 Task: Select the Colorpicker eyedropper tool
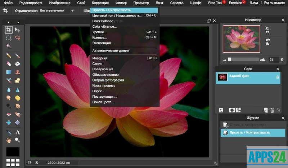(x=9, y=132)
